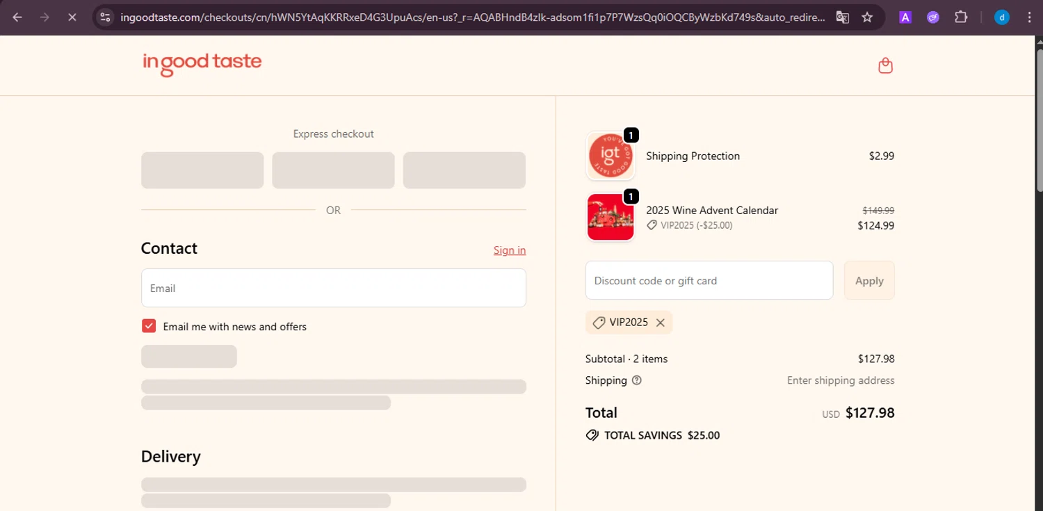Open the purple round extension icon
The width and height of the screenshot is (1043, 511).
tap(933, 17)
